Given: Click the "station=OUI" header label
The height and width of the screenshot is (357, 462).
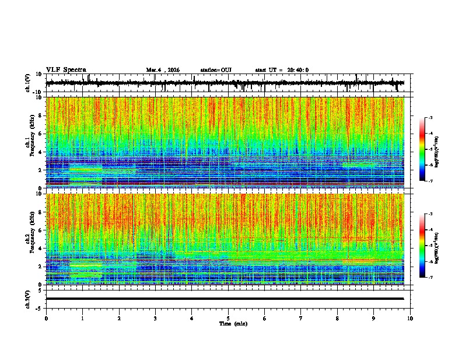Looking at the screenshot, I should coord(216,70).
